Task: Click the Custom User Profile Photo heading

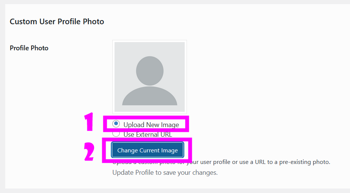Action: click(x=57, y=22)
